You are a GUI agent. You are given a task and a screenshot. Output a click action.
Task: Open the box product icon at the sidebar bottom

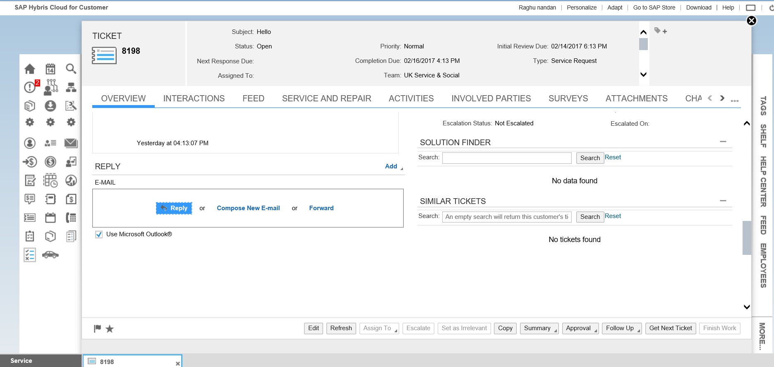50,236
